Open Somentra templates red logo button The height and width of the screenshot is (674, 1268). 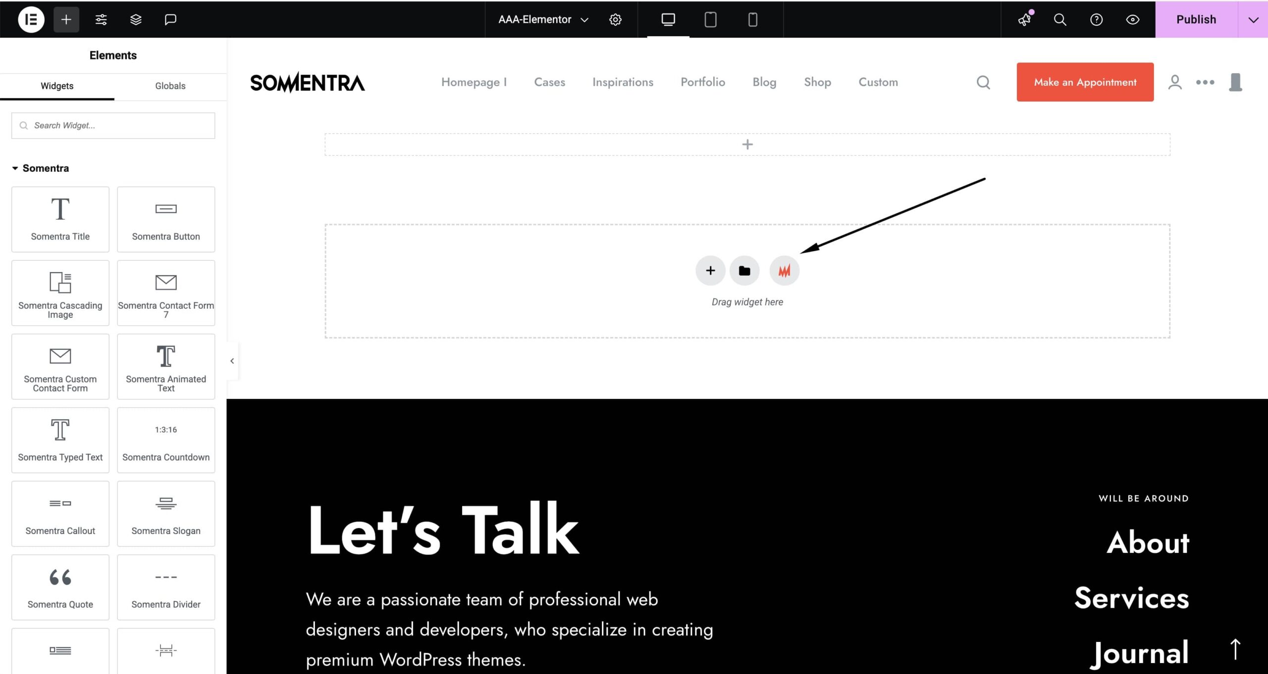pyautogui.click(x=784, y=271)
